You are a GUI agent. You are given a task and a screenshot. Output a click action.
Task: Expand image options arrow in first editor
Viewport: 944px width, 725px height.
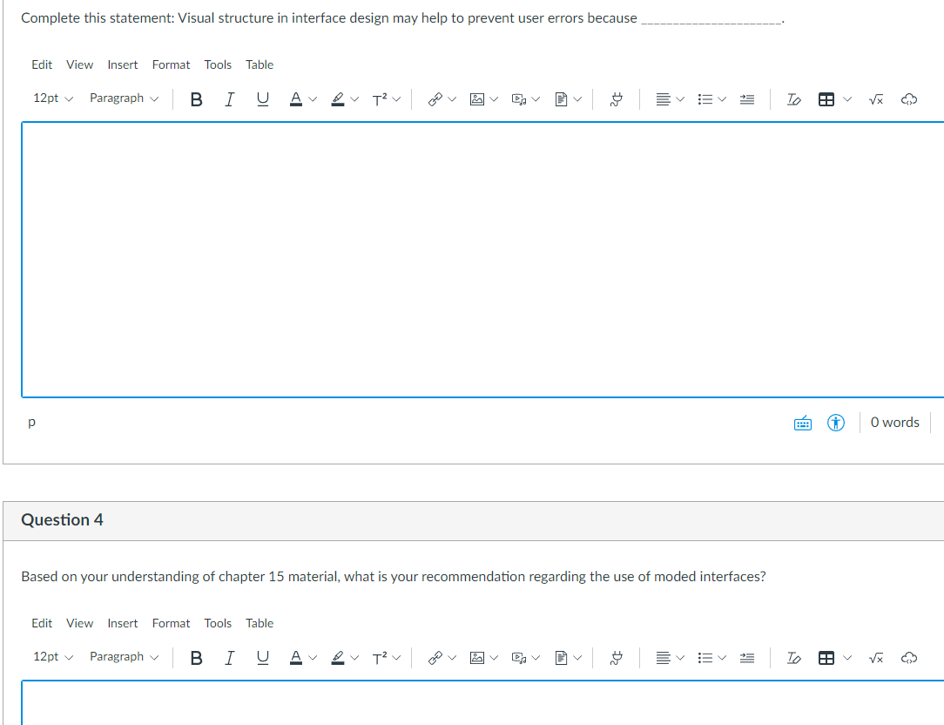[494, 99]
